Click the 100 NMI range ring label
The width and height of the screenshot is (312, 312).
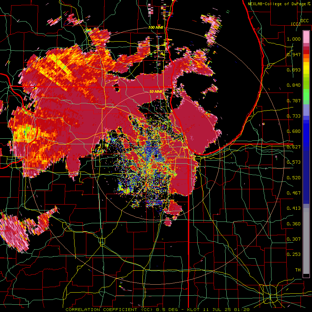tap(156, 27)
